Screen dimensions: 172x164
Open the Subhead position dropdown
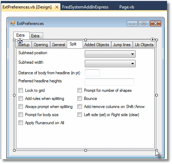(110, 54)
